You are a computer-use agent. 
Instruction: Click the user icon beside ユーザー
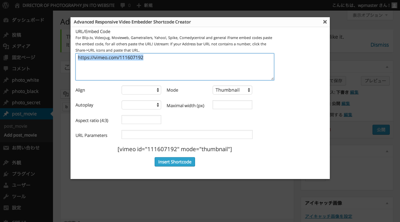[6, 185]
